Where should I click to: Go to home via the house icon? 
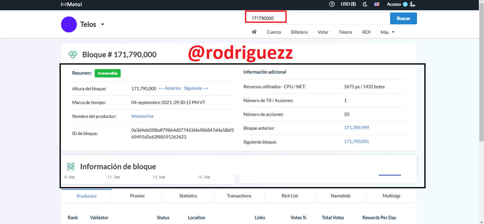pos(254,32)
